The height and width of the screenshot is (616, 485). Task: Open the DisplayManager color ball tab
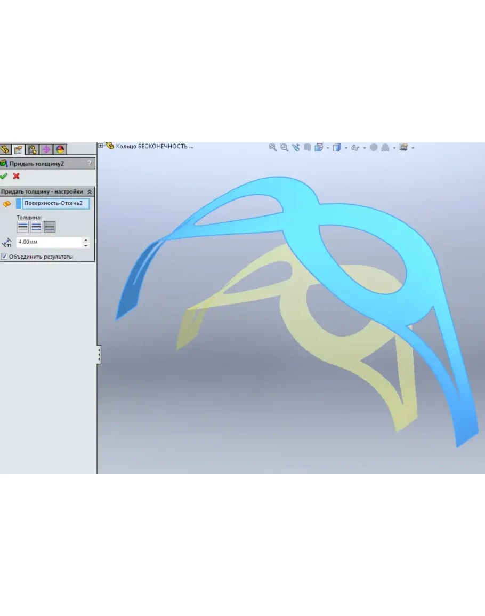(x=60, y=149)
